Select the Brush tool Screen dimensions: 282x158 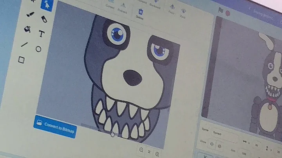tap(30, 14)
